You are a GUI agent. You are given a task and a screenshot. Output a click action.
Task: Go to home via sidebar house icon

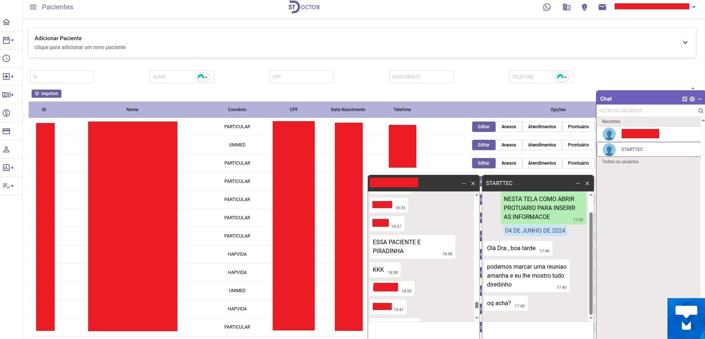click(6, 22)
